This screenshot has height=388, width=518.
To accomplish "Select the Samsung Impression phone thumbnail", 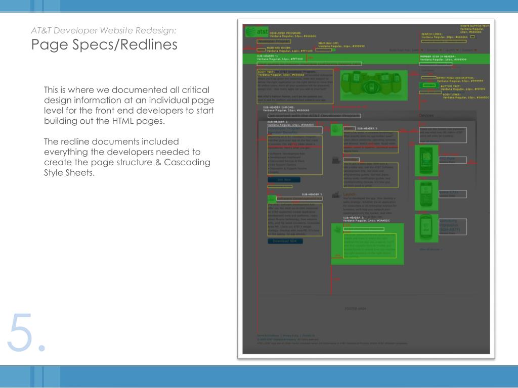I will 426,228.
